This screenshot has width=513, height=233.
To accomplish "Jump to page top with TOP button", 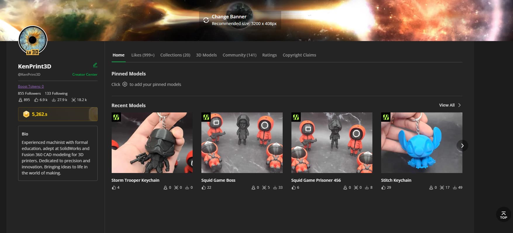I will pos(503,215).
